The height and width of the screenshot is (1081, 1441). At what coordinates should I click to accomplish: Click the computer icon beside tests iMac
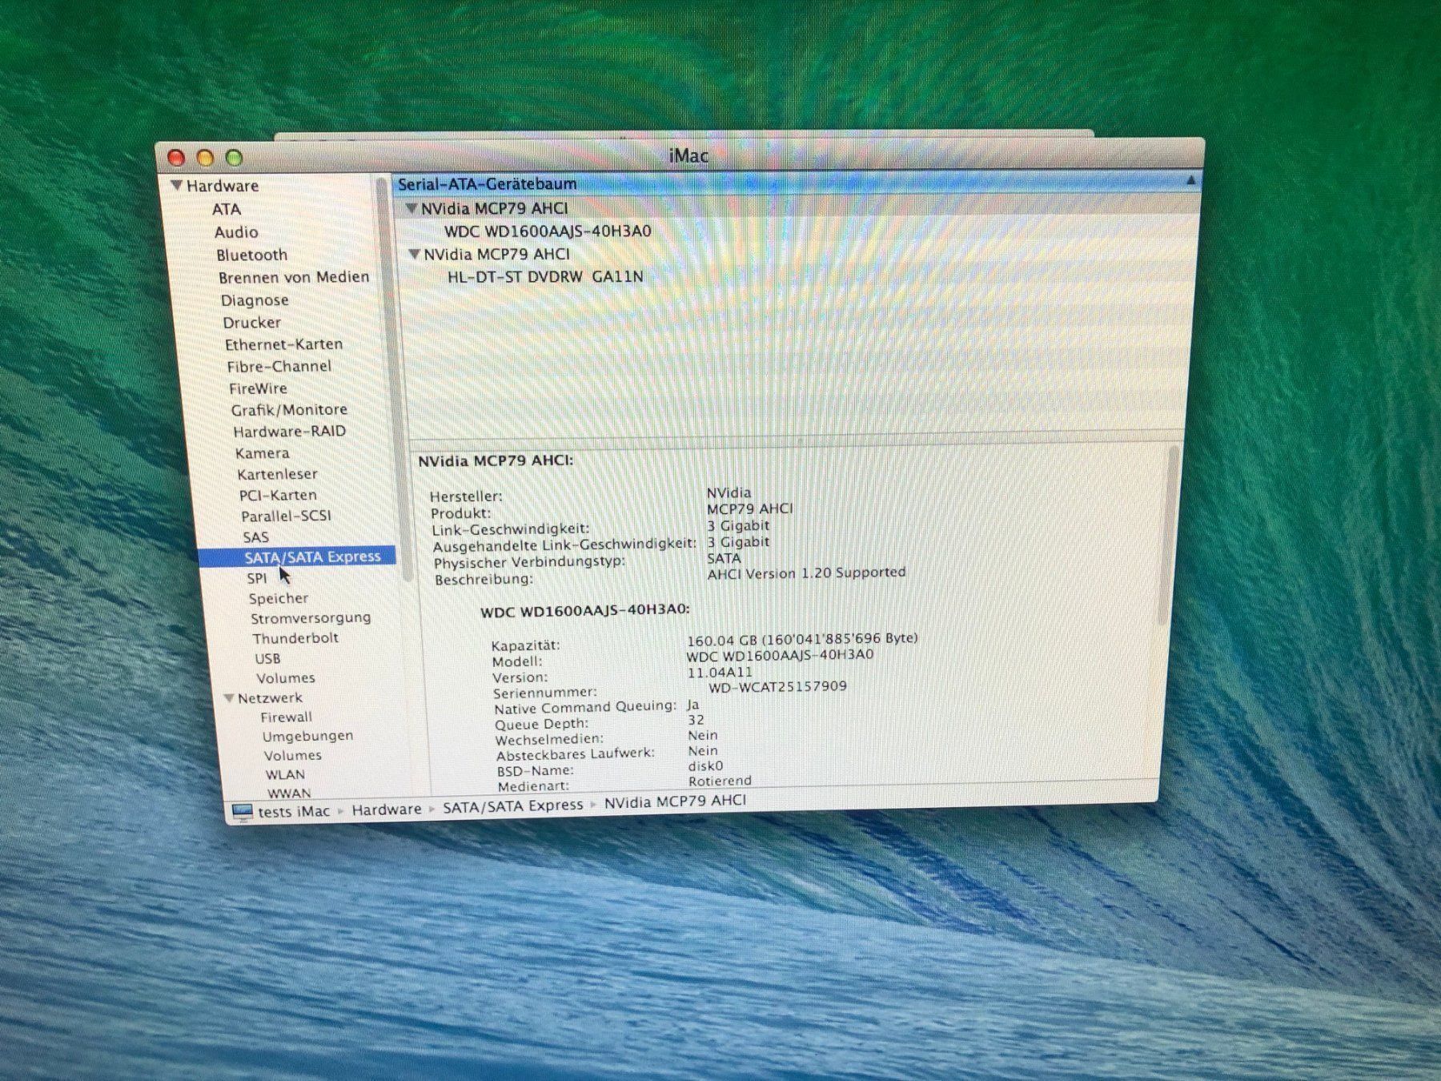click(x=242, y=813)
